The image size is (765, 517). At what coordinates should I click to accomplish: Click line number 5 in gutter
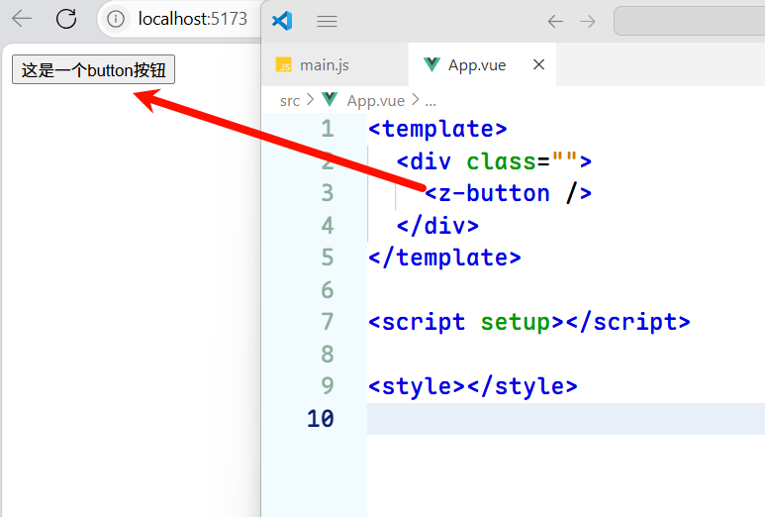pyautogui.click(x=328, y=258)
